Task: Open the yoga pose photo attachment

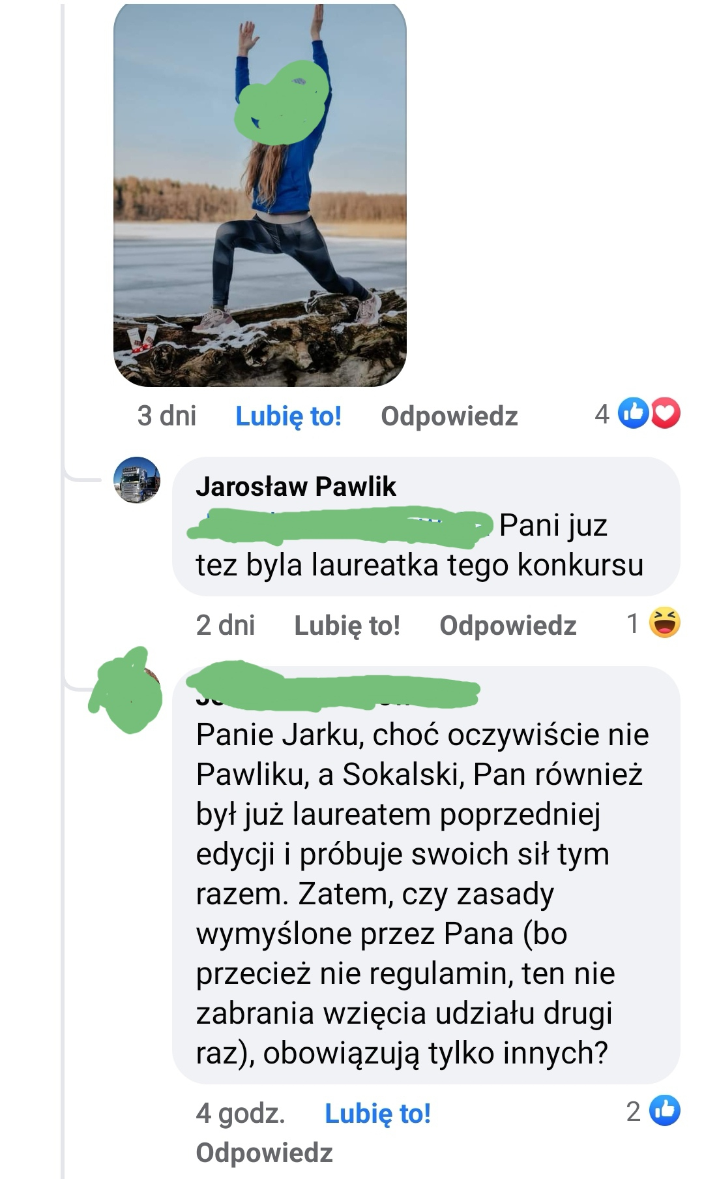Action: coord(260,194)
